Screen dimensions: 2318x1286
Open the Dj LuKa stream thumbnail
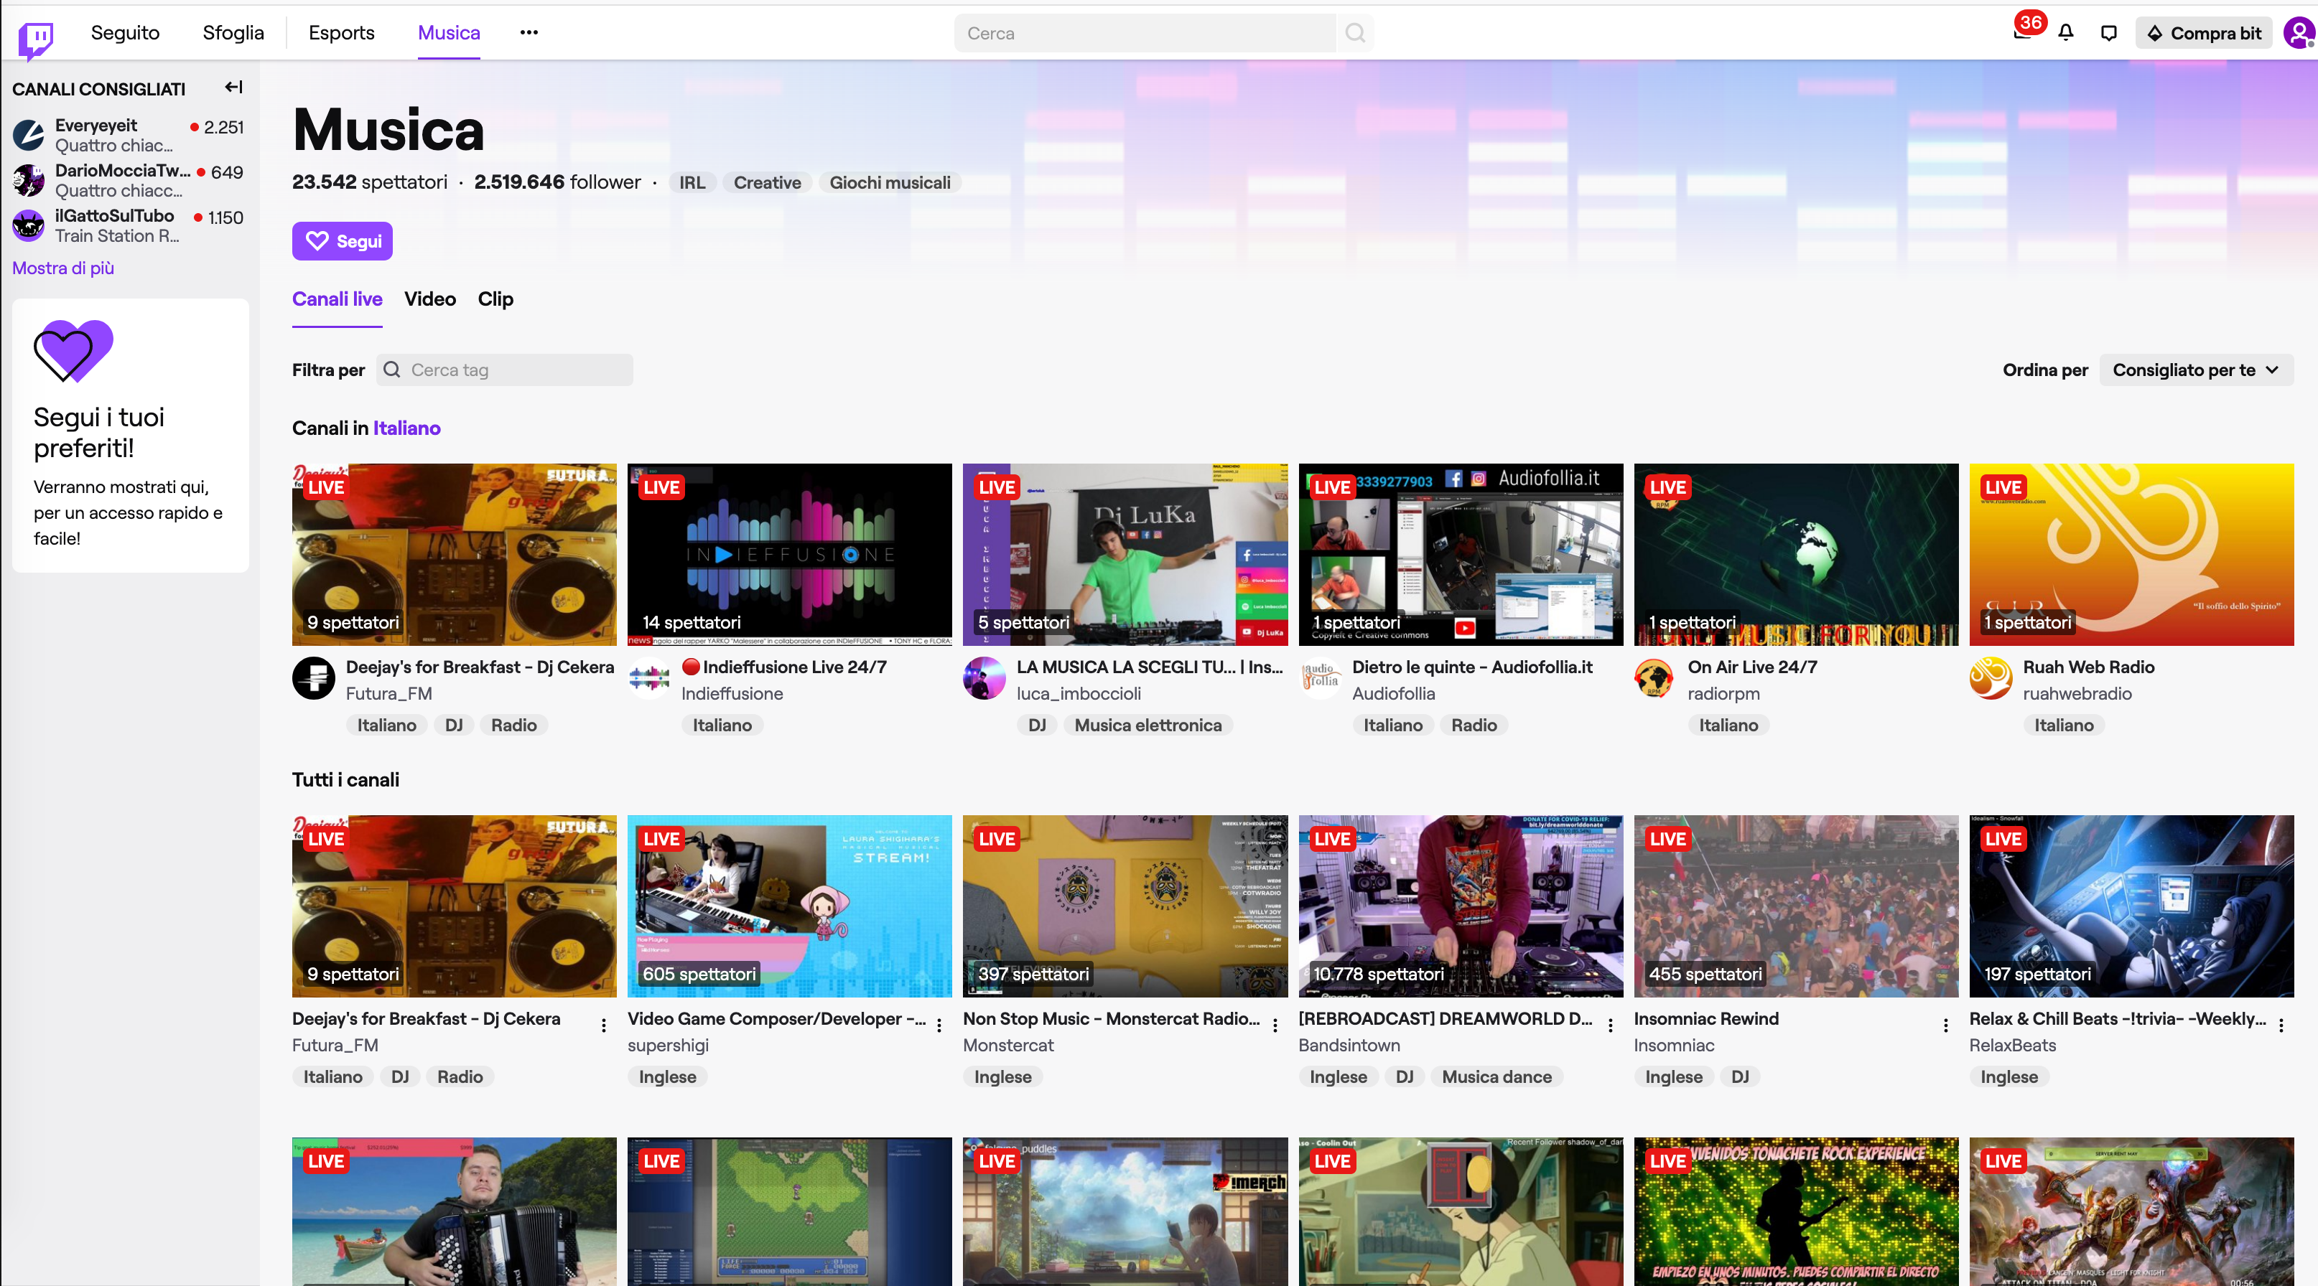coord(1126,554)
